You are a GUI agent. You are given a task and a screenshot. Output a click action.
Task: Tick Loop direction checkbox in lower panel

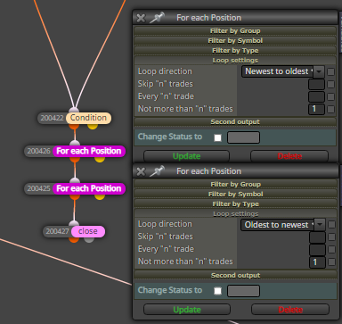pos(331,225)
